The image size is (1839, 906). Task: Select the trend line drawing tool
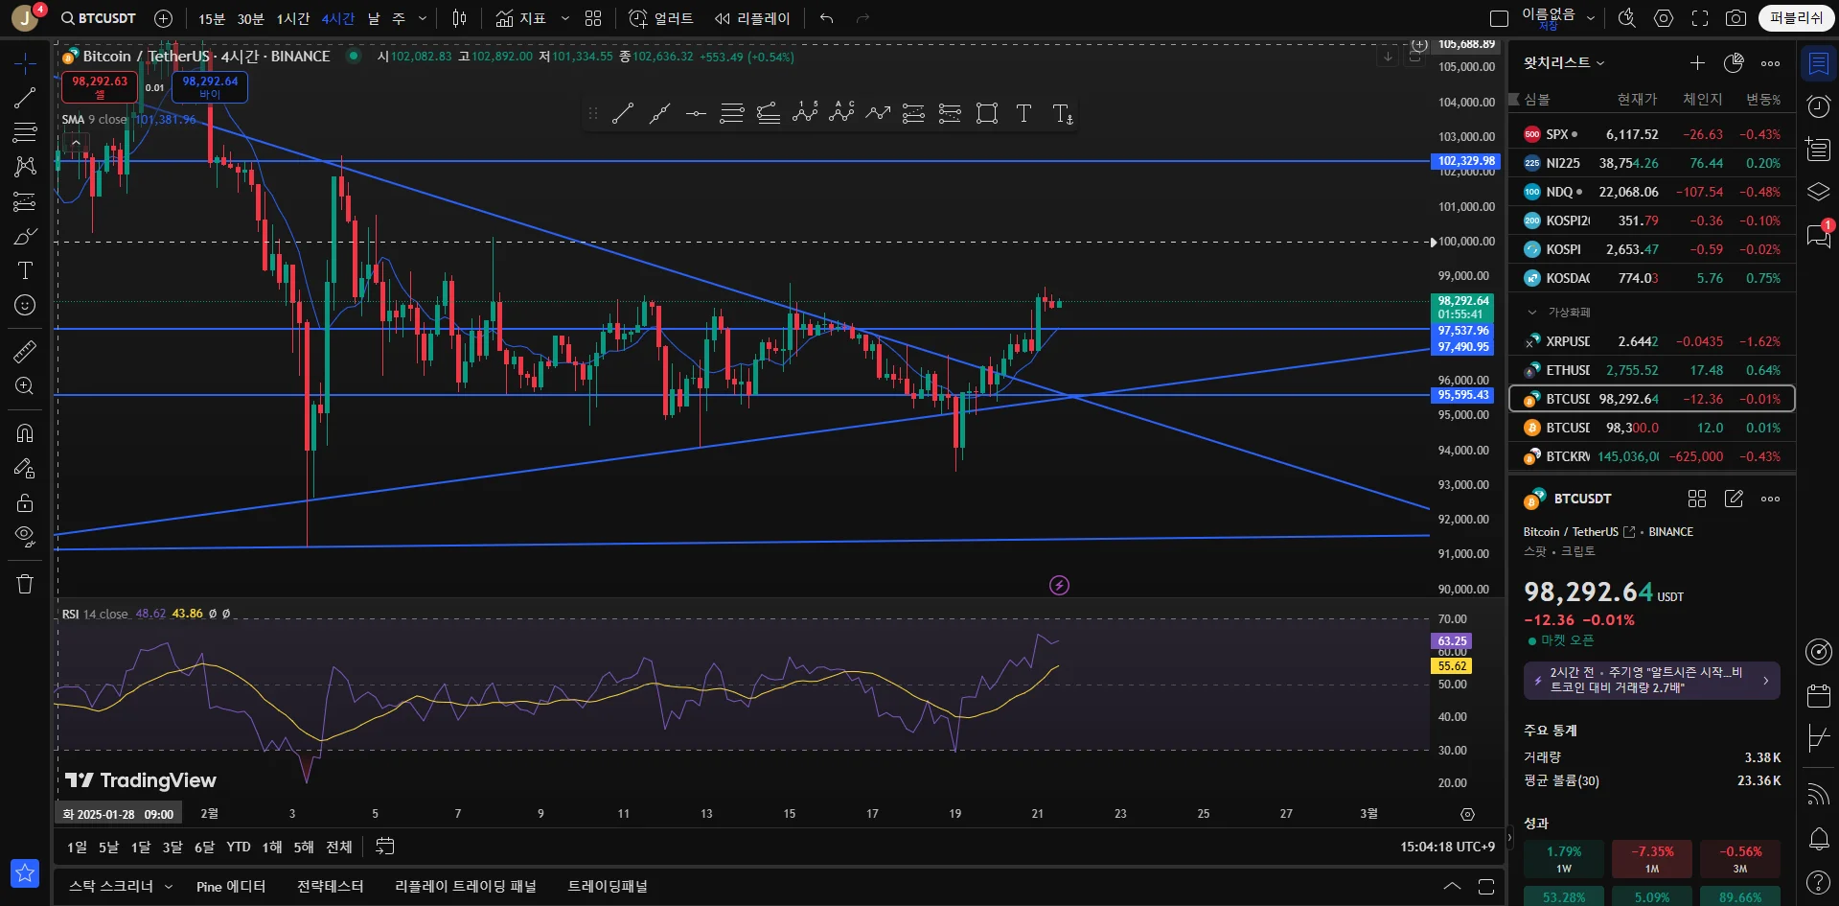(25, 98)
